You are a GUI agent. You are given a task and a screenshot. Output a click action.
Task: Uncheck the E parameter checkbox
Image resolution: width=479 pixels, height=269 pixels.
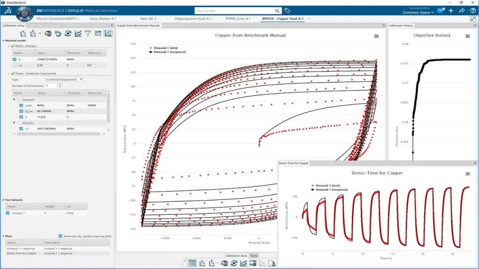(x=15, y=60)
